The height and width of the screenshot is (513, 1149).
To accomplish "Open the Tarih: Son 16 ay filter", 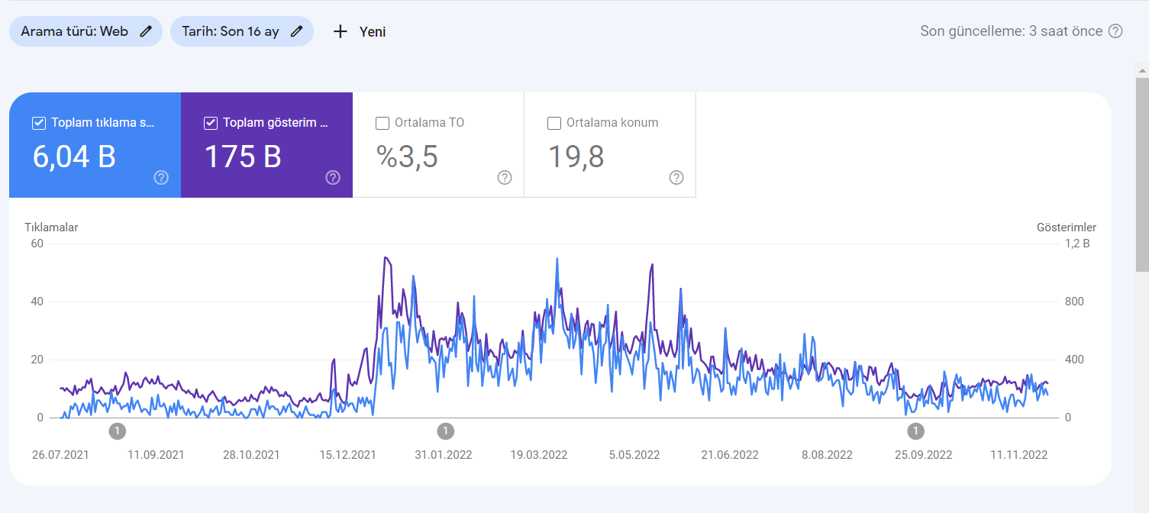I will click(x=242, y=31).
